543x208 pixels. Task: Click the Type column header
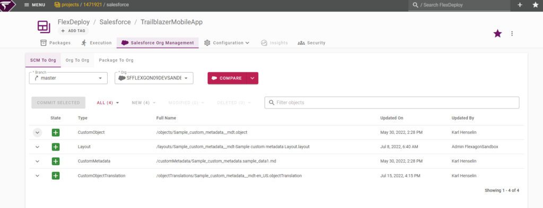click(x=82, y=118)
